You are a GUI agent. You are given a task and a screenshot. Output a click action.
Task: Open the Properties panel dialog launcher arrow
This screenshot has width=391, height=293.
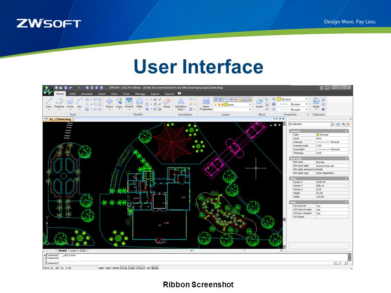[308, 115]
